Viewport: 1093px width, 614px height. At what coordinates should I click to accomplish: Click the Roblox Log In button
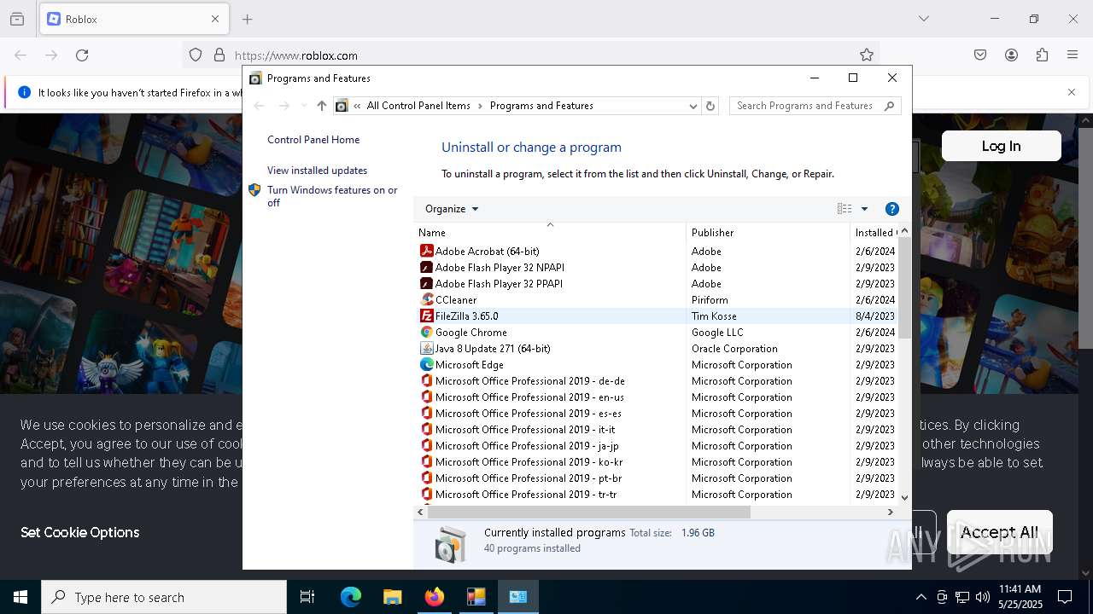(1001, 146)
